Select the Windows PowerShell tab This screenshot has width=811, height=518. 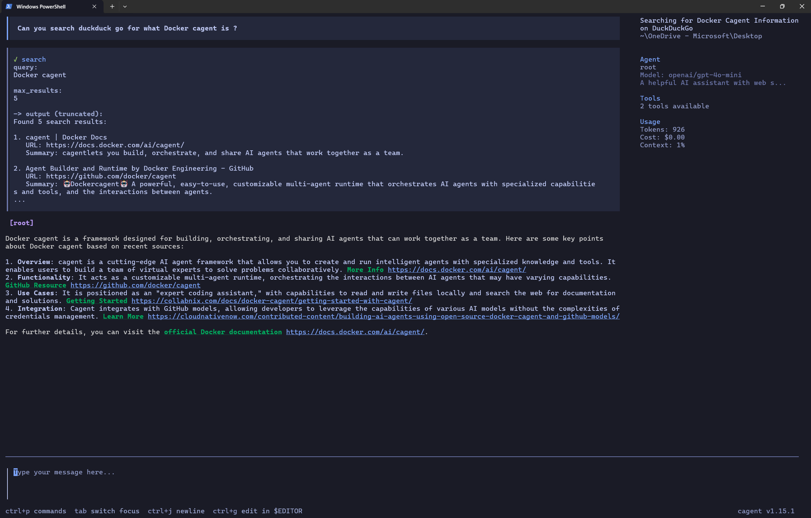point(52,6)
